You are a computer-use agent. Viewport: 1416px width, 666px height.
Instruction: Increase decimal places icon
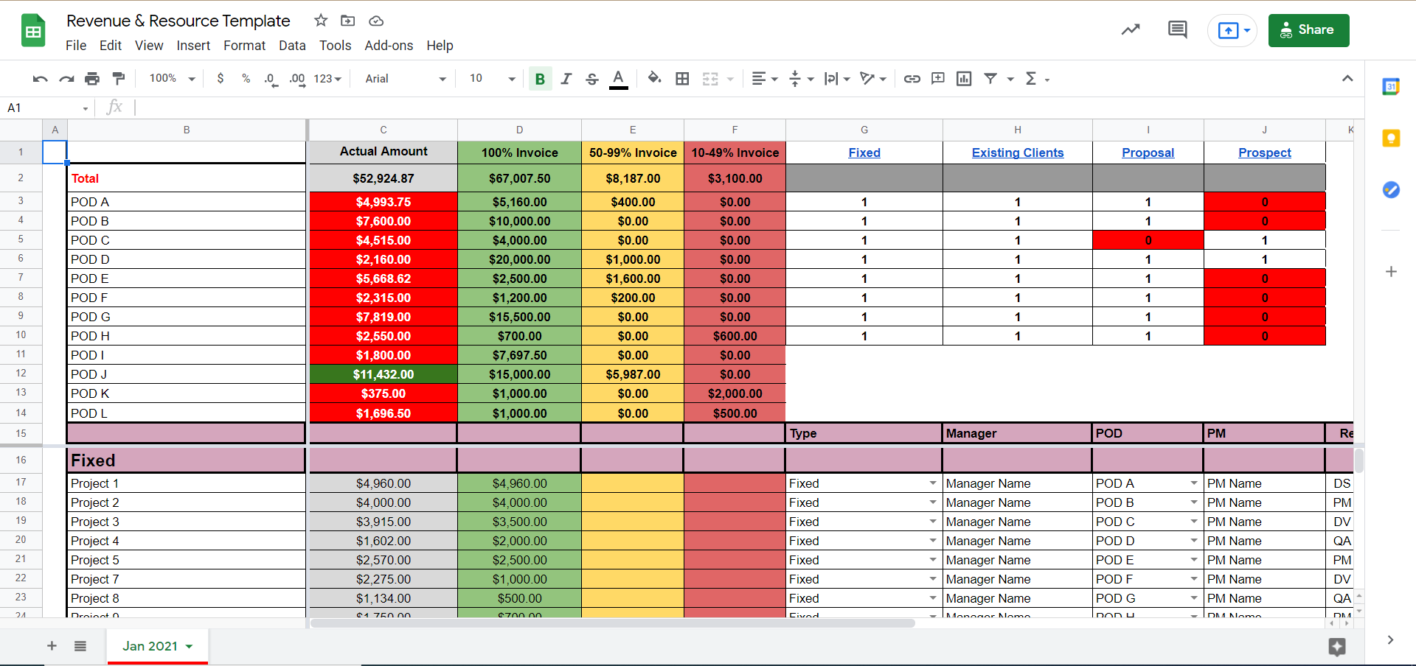[296, 79]
